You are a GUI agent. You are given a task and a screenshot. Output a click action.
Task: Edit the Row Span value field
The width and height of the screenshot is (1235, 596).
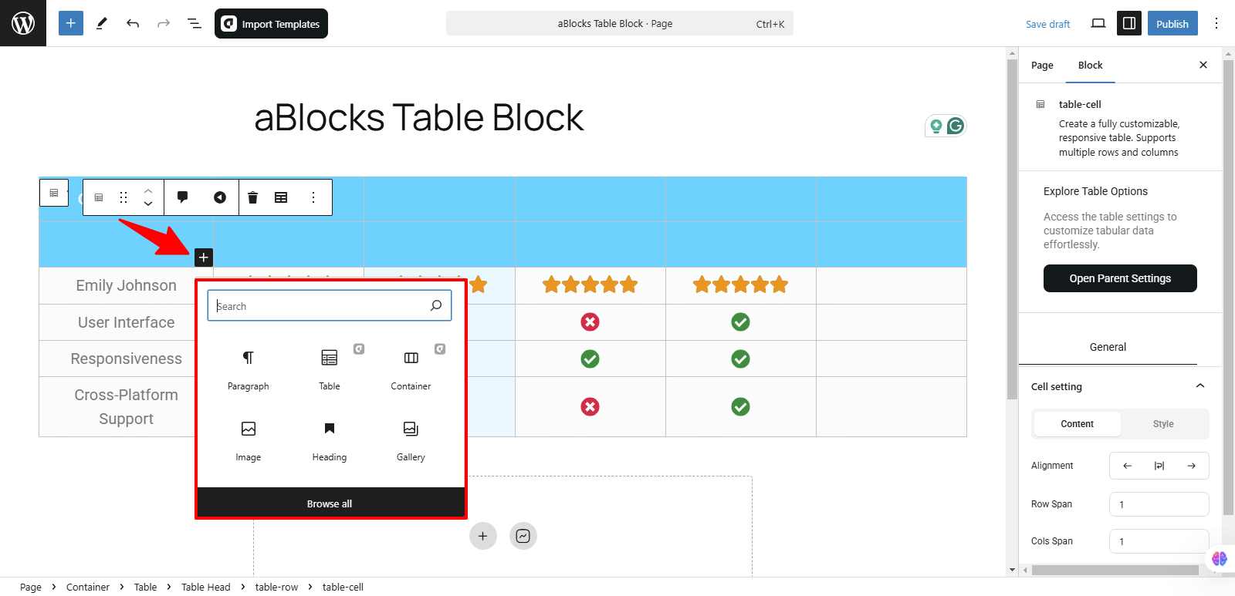1159,504
